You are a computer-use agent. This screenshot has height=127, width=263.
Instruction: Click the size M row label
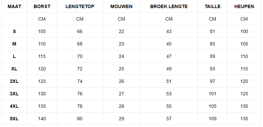(14, 44)
